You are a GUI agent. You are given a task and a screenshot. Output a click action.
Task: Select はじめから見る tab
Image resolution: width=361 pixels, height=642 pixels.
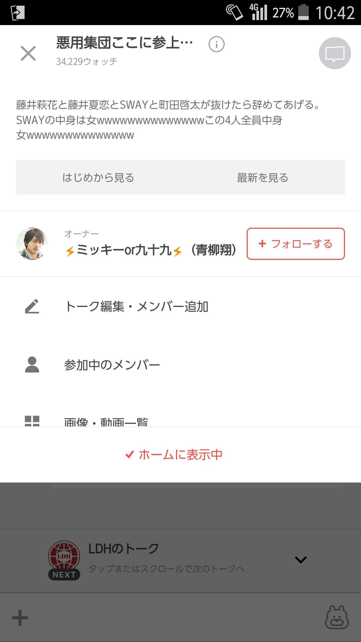98,178
